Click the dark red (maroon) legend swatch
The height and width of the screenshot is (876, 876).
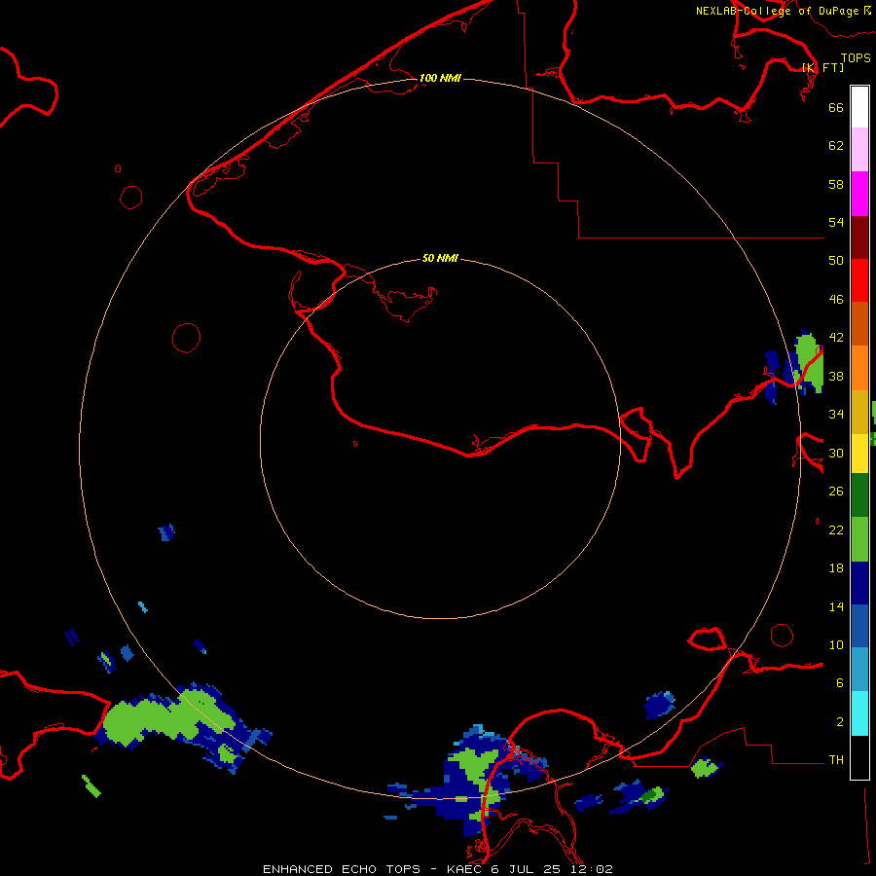pyautogui.click(x=859, y=237)
